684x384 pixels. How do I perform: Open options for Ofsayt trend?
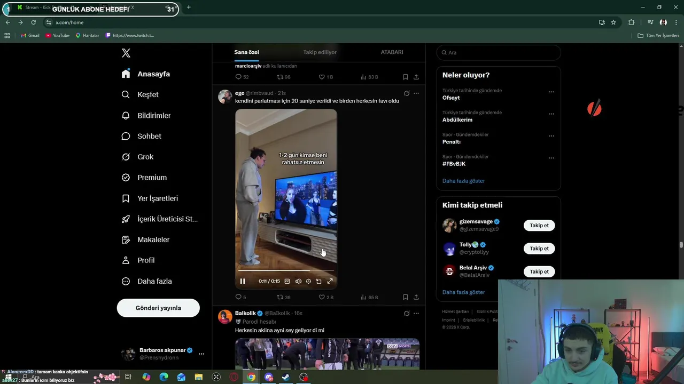(551, 92)
